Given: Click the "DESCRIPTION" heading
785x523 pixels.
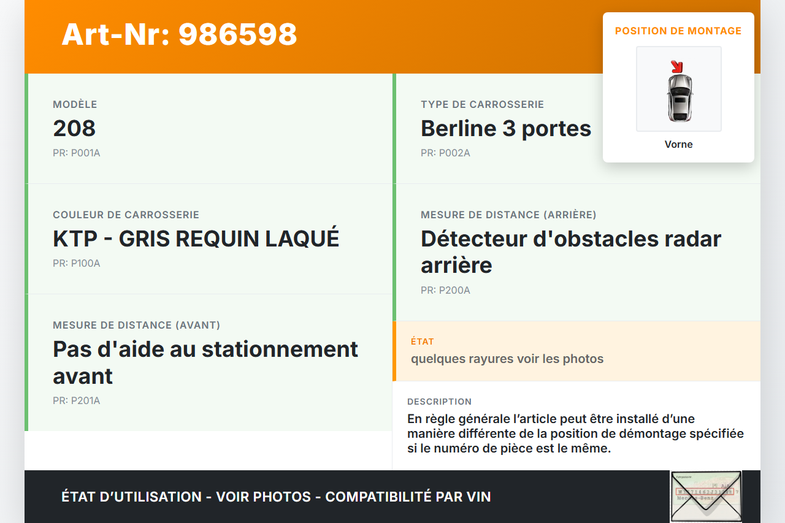Looking at the screenshot, I should [439, 402].
